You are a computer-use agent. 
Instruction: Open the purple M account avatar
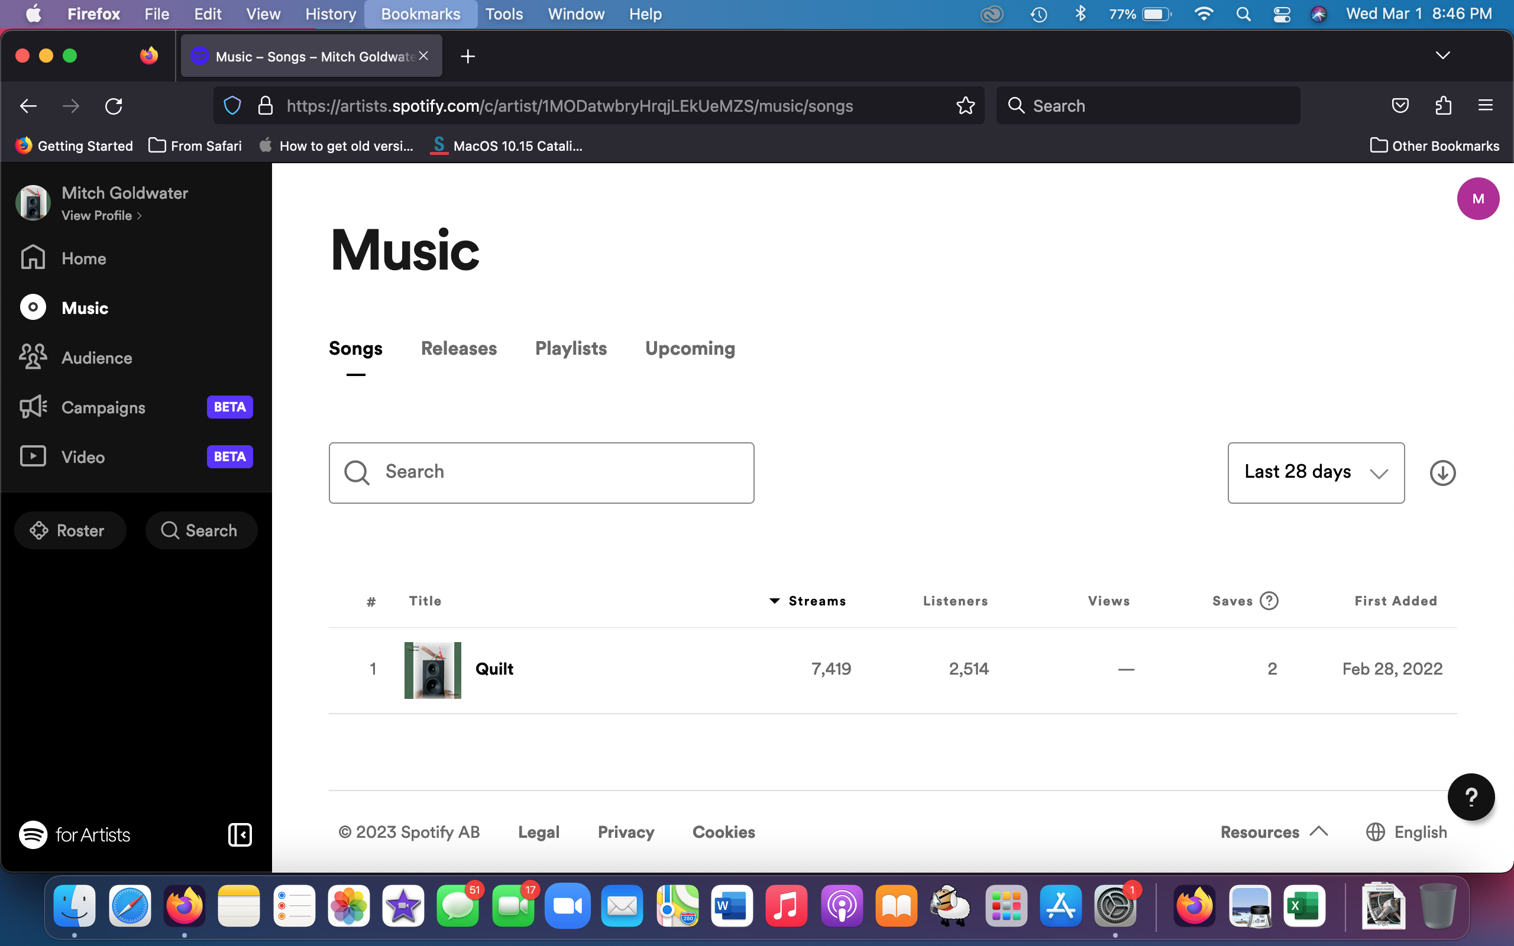pyautogui.click(x=1478, y=199)
